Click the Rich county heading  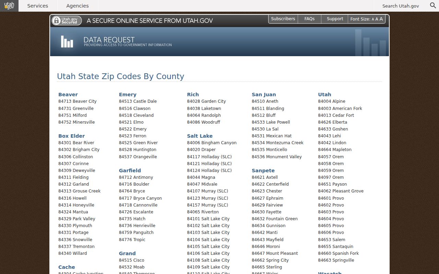(x=193, y=95)
